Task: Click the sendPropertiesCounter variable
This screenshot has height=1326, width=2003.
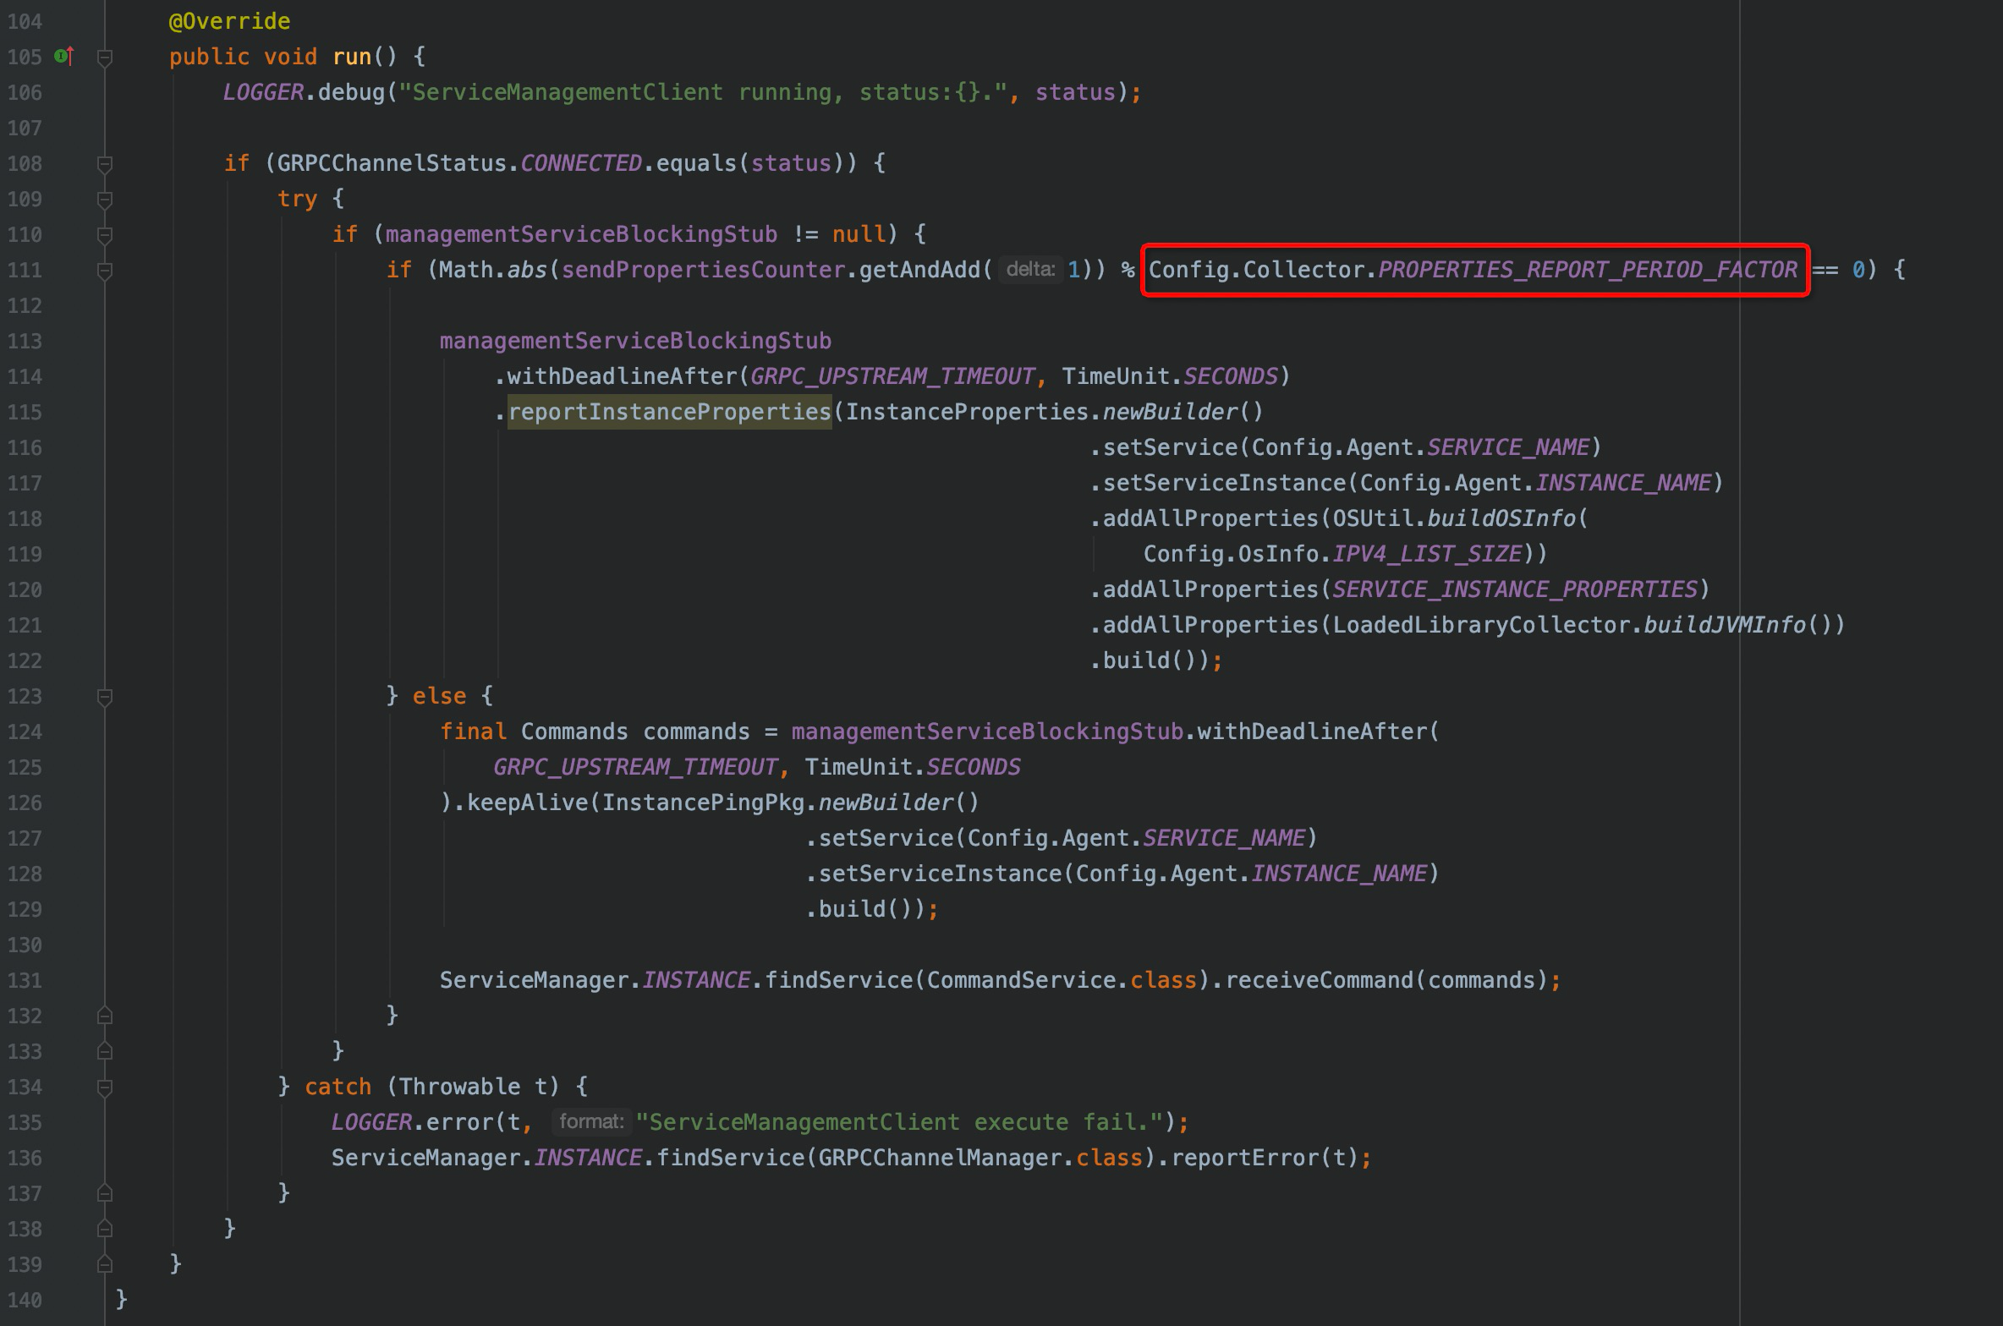Action: point(703,270)
